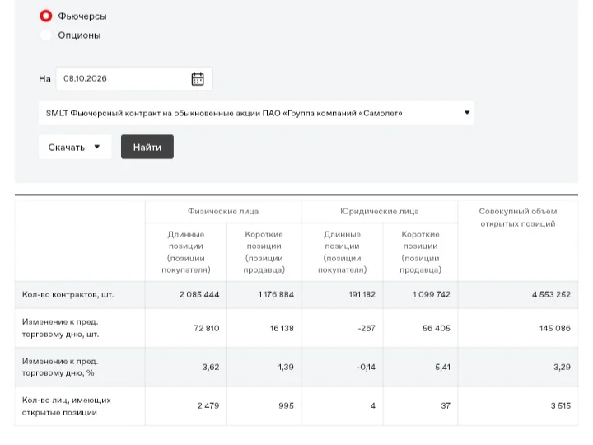The image size is (593, 445).
Task: Click the Физические лица column header
Action: [223, 211]
